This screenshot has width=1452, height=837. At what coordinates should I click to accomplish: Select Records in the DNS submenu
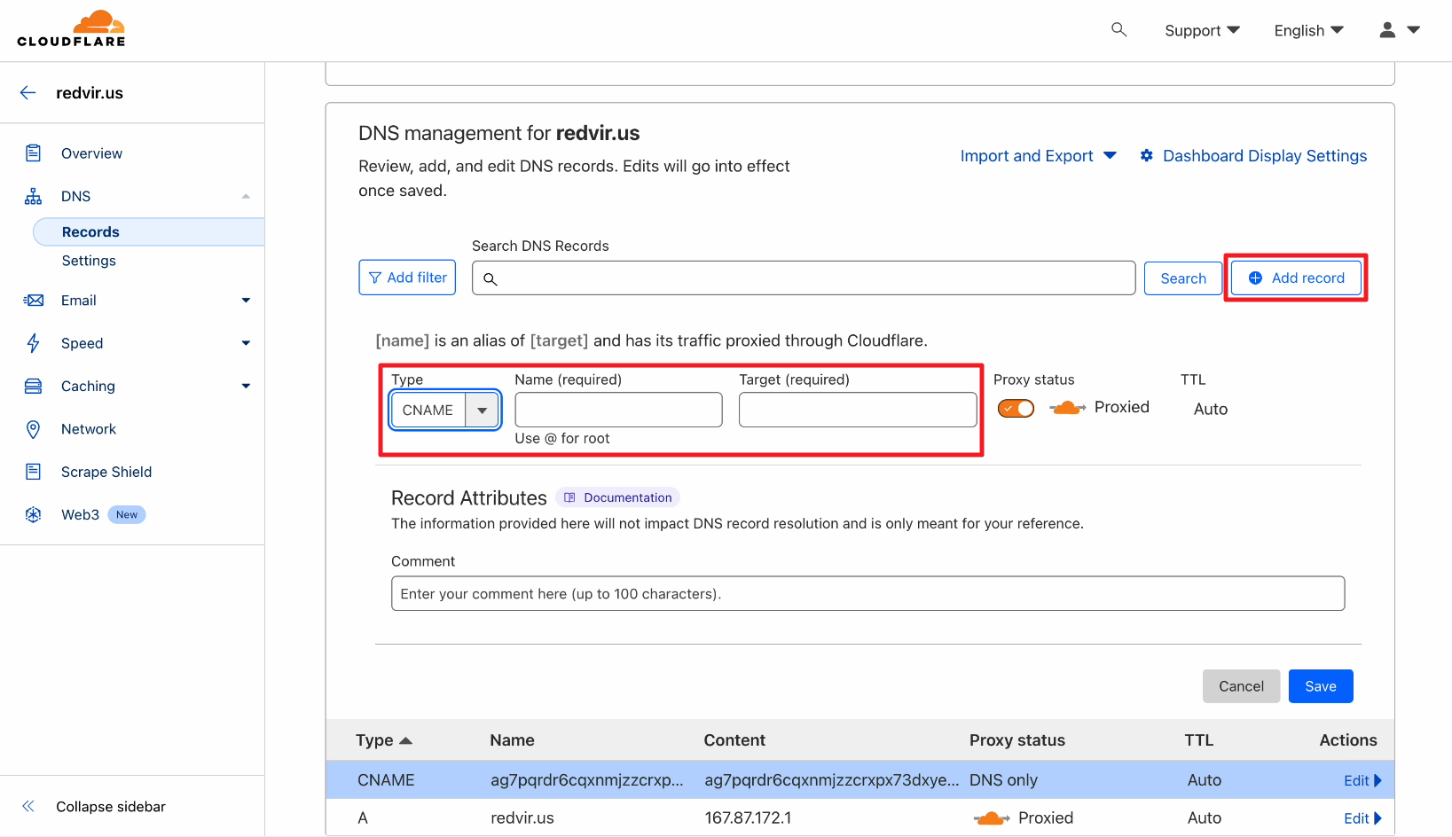(x=90, y=232)
